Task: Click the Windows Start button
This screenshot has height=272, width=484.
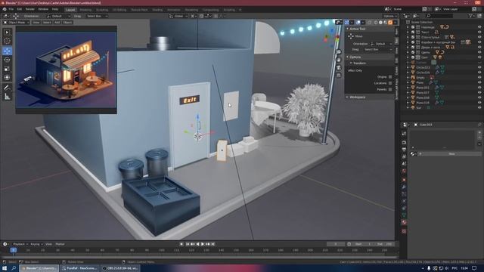Action: pos(5,268)
